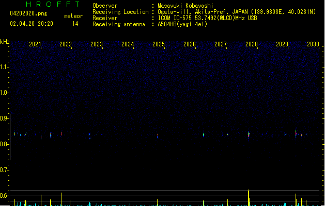Click the meteor echo just after 2028
The image size is (325, 206).
(249, 135)
